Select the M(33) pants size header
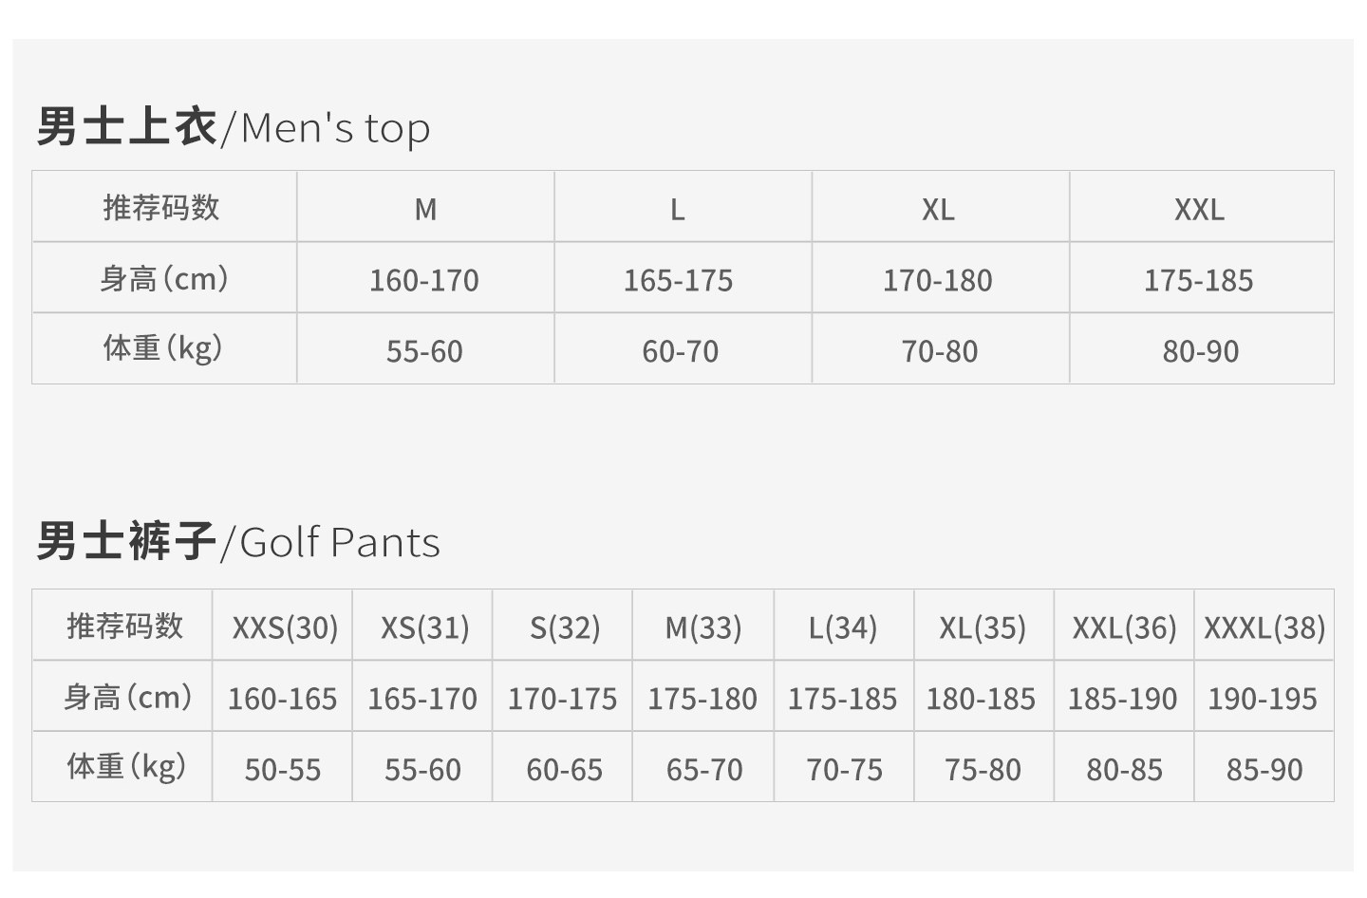The height and width of the screenshot is (898, 1367). 702,627
